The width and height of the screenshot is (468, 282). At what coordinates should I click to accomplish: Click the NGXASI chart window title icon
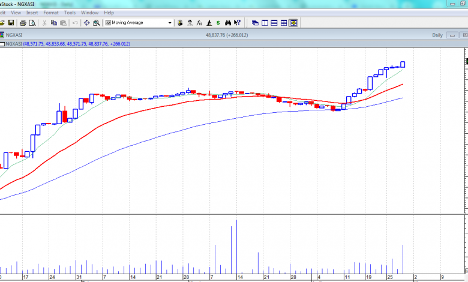[2, 35]
